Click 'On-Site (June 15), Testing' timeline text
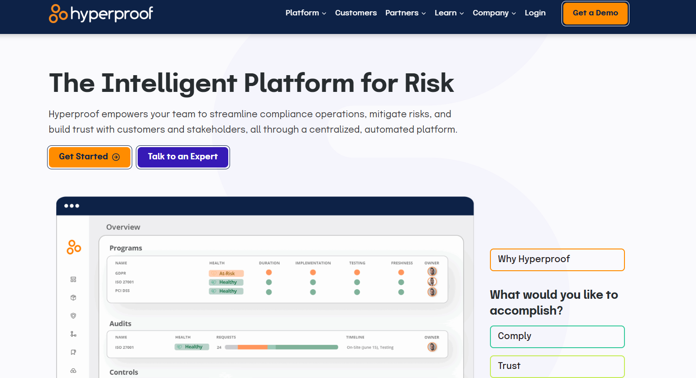The image size is (696, 378). [x=370, y=348]
